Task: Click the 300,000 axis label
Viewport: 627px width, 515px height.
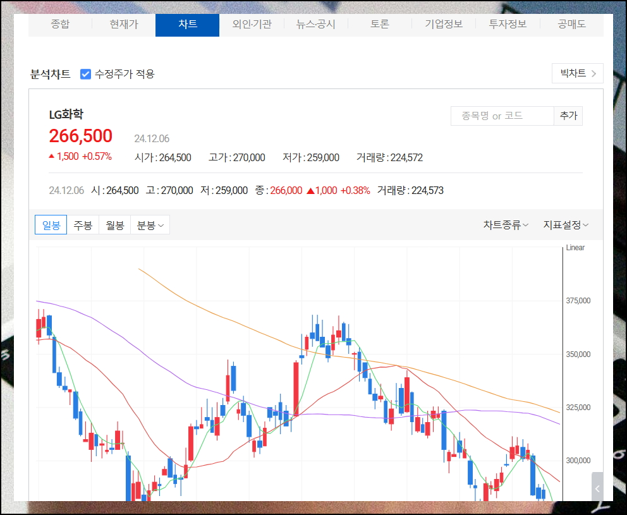Action: pos(578,461)
